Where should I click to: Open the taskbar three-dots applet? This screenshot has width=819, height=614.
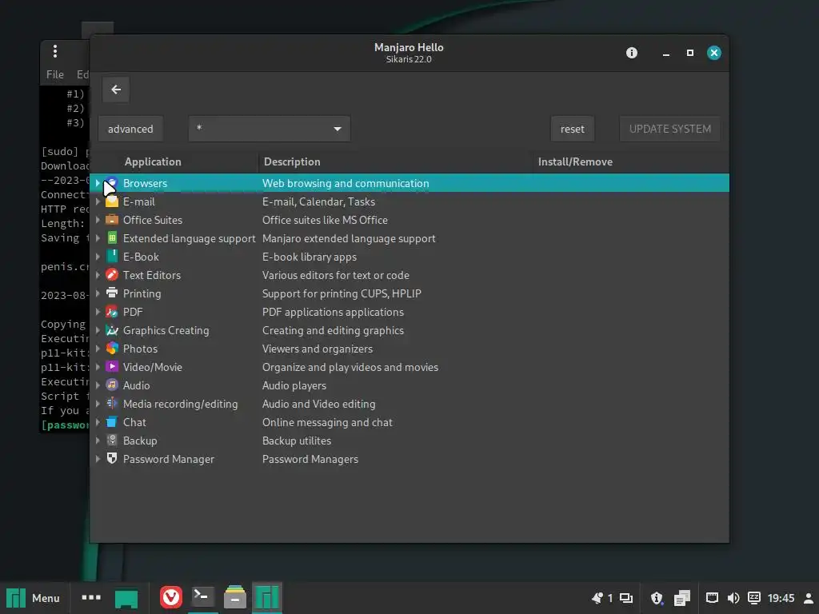click(91, 597)
